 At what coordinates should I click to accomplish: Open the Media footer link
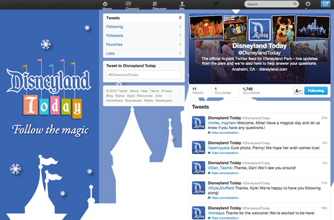click(148, 101)
